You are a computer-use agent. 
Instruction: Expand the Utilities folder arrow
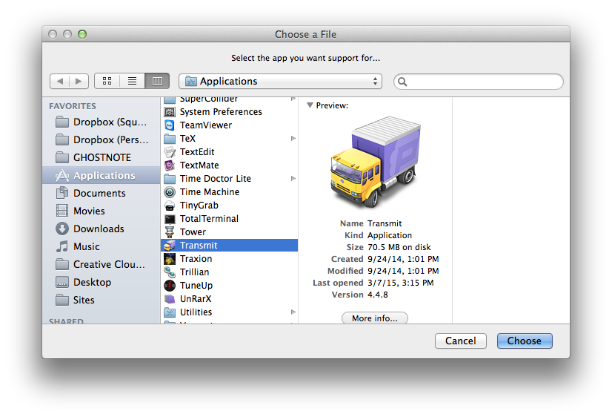point(293,312)
